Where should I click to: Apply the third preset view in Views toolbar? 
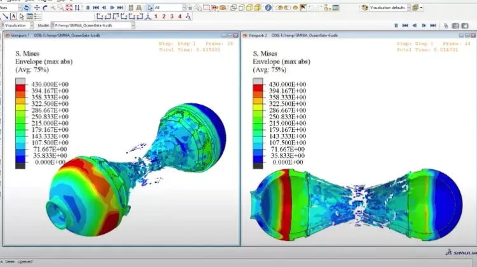[116, 16]
